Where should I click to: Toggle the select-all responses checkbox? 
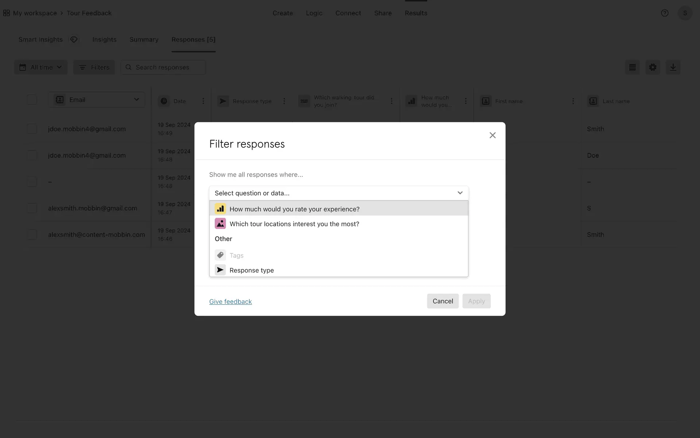coord(32,100)
